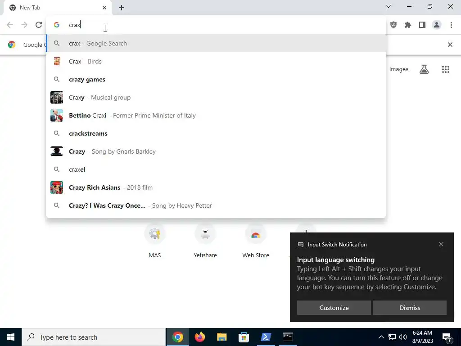Click the Google logo in the address bar

coord(57,25)
